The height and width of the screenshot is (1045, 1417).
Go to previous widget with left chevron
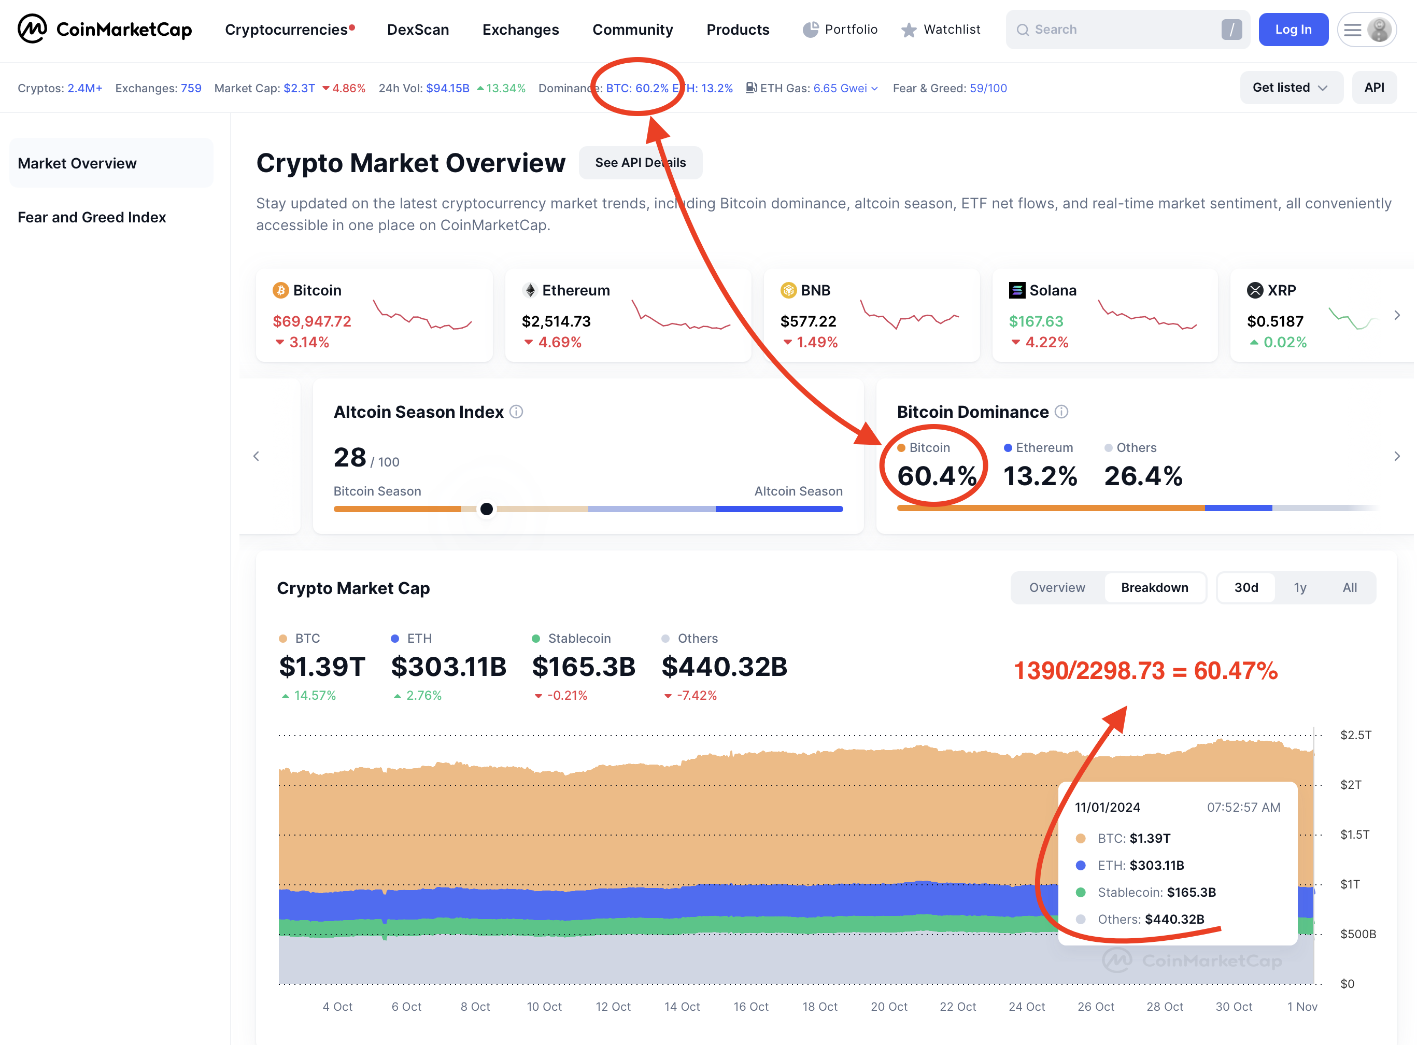pos(256,456)
